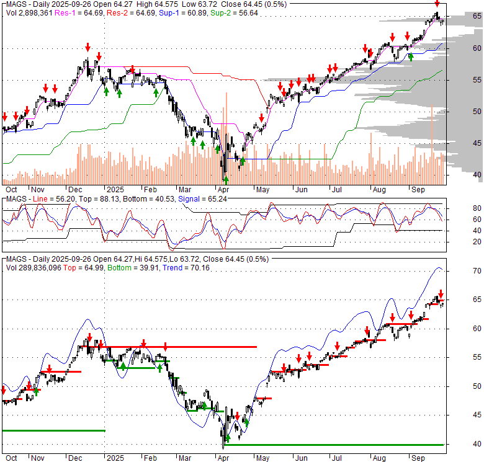484x462 pixels.
Task: Click the tallest September volume spike bar
Action: tap(432, 144)
